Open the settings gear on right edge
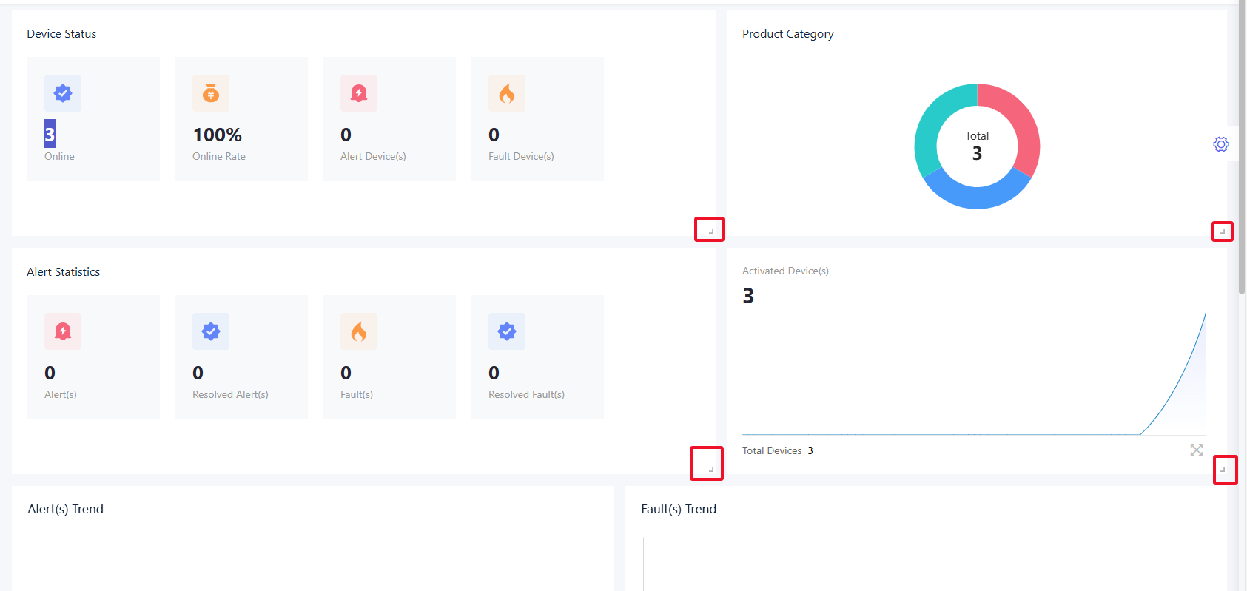This screenshot has width=1247, height=591. (x=1221, y=144)
